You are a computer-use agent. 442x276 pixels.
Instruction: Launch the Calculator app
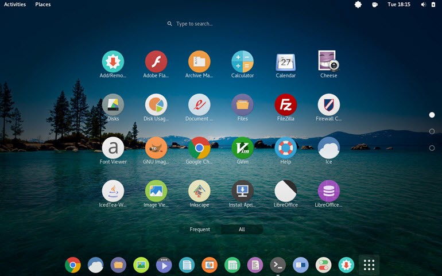242,62
